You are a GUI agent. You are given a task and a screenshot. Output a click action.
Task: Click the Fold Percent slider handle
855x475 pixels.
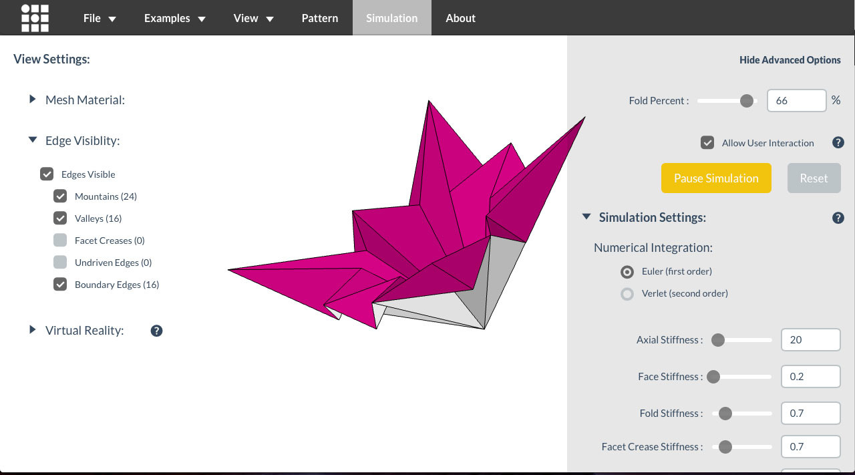point(745,100)
